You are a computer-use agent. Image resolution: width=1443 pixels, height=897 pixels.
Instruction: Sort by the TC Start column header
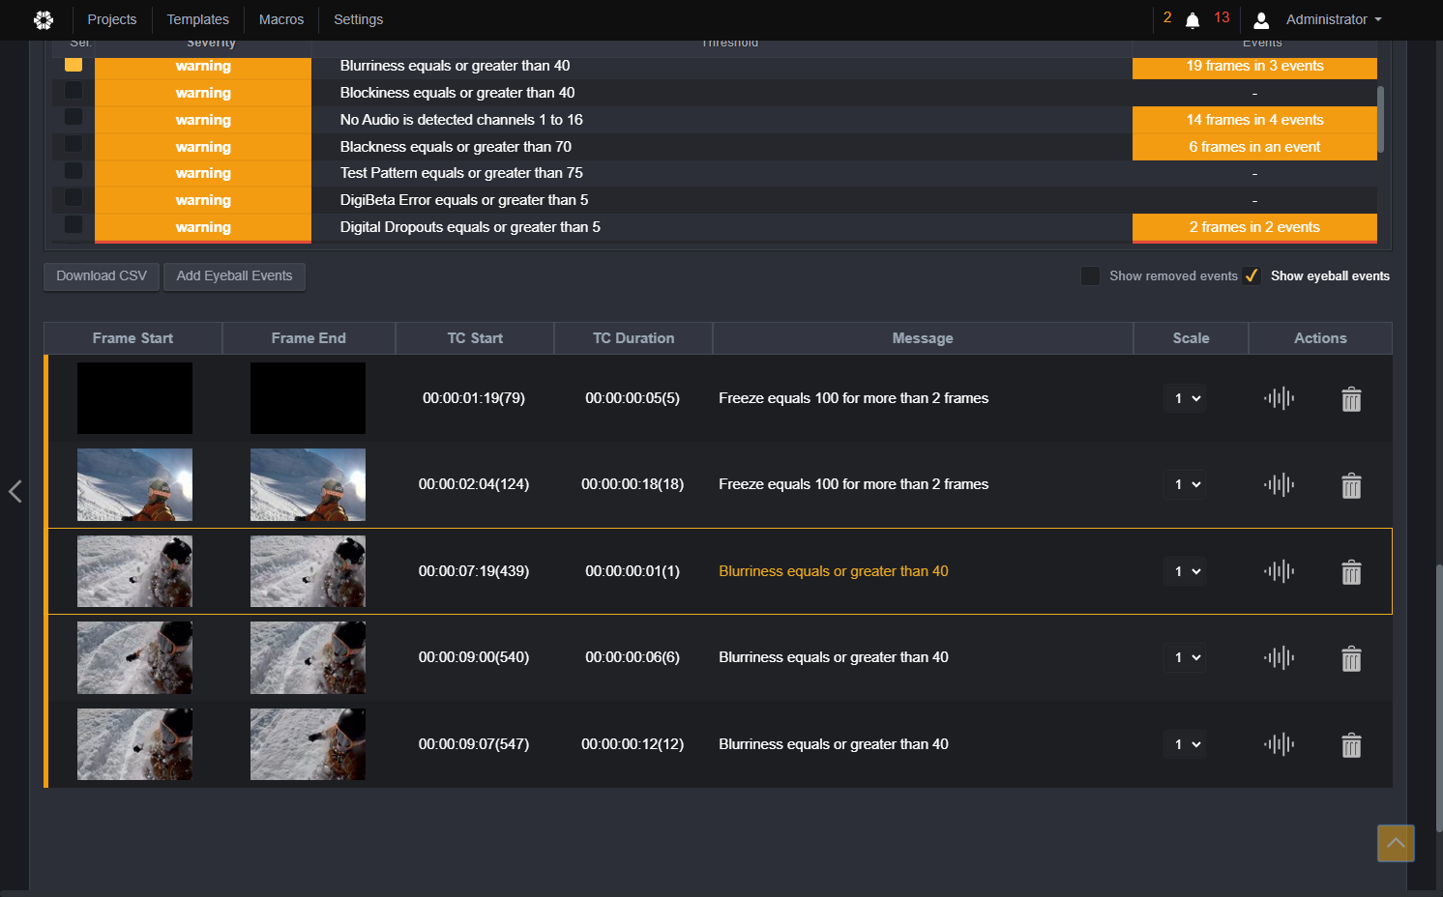coord(475,338)
